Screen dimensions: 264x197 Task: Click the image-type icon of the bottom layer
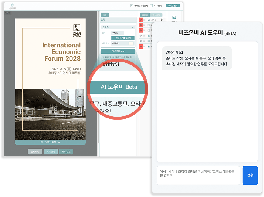tap(149, 46)
